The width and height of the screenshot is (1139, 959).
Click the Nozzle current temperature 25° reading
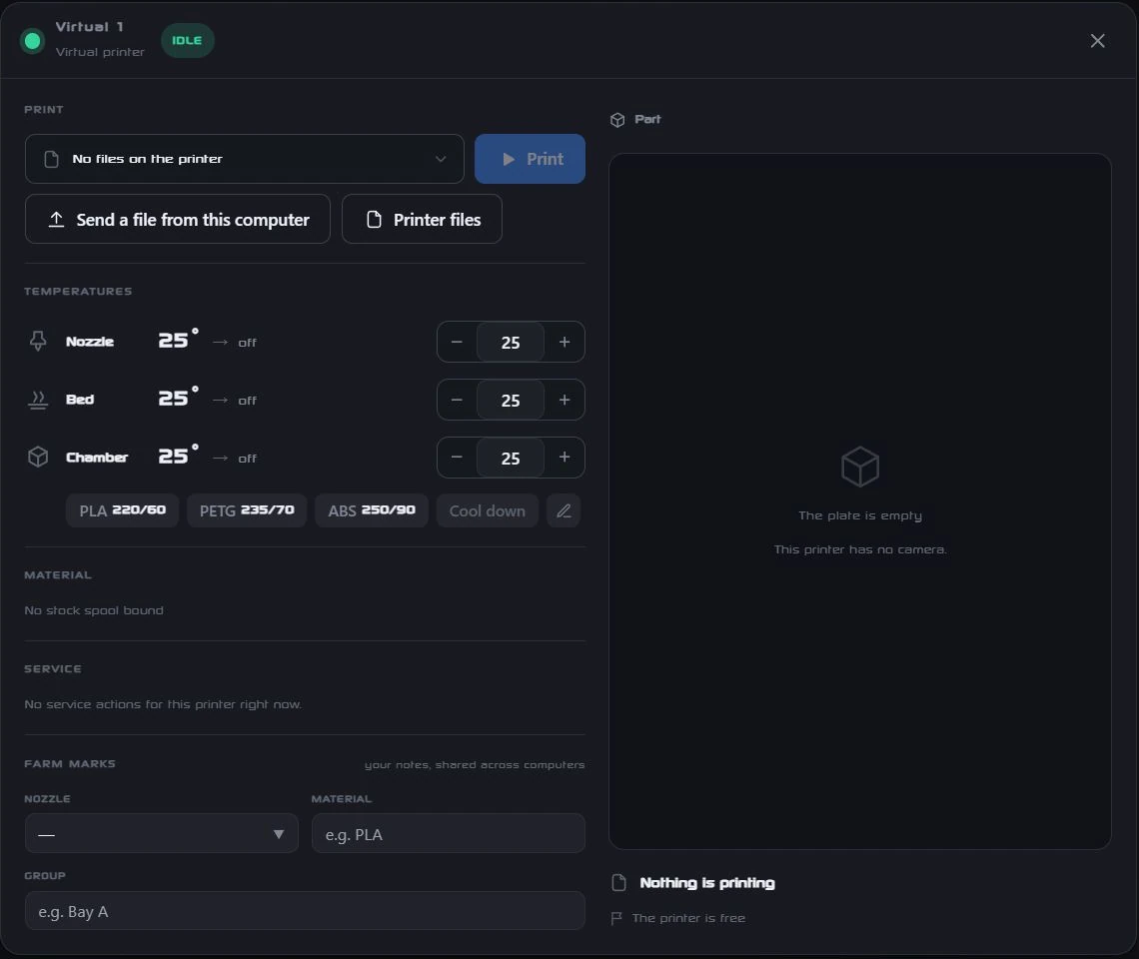(178, 340)
